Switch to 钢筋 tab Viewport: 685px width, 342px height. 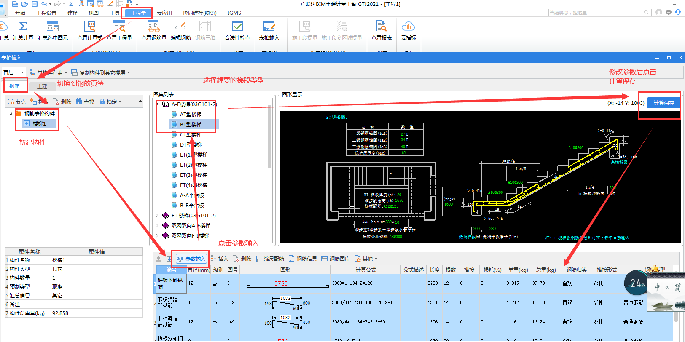click(x=14, y=86)
